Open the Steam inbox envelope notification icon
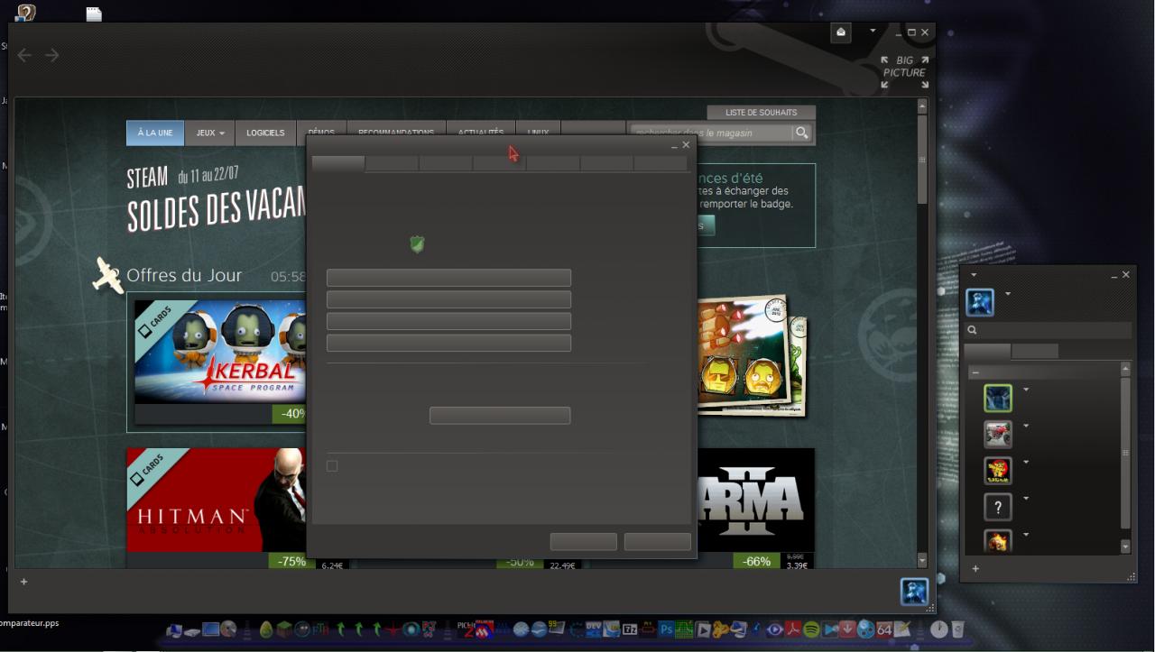Image resolution: width=1155 pixels, height=652 pixels. (x=841, y=32)
